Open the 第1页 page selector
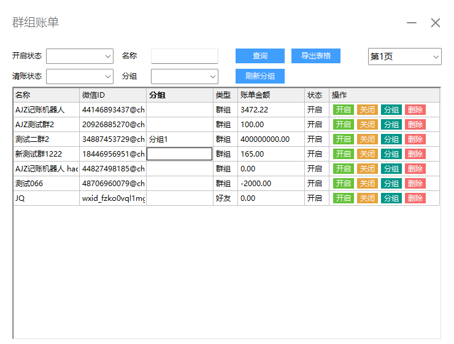Screen dimensions: 454x344 click(x=404, y=57)
